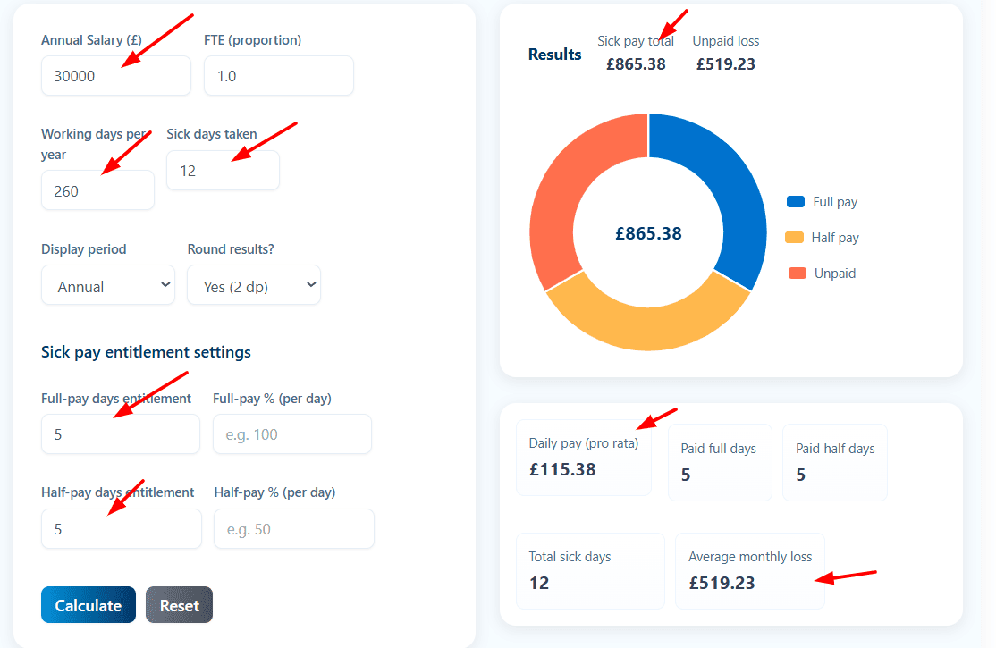Click the Average monthly loss card
The height and width of the screenshot is (648, 996).
(749, 570)
